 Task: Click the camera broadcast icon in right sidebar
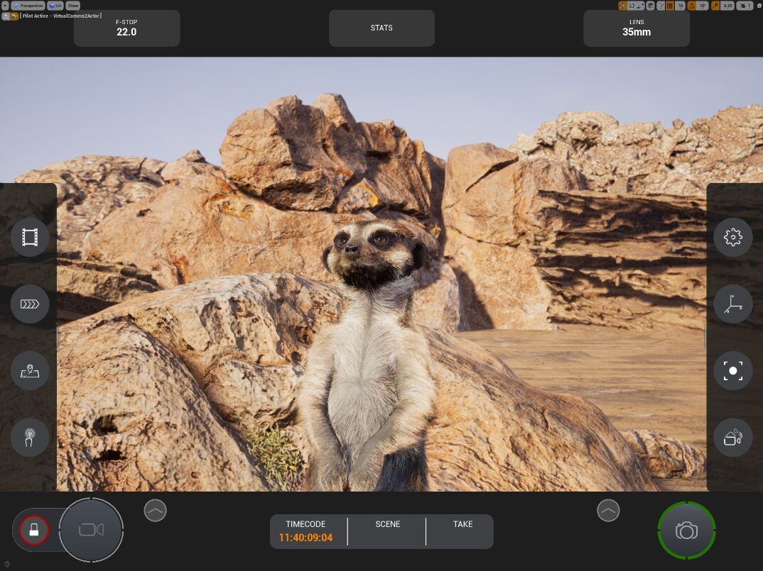click(x=732, y=438)
